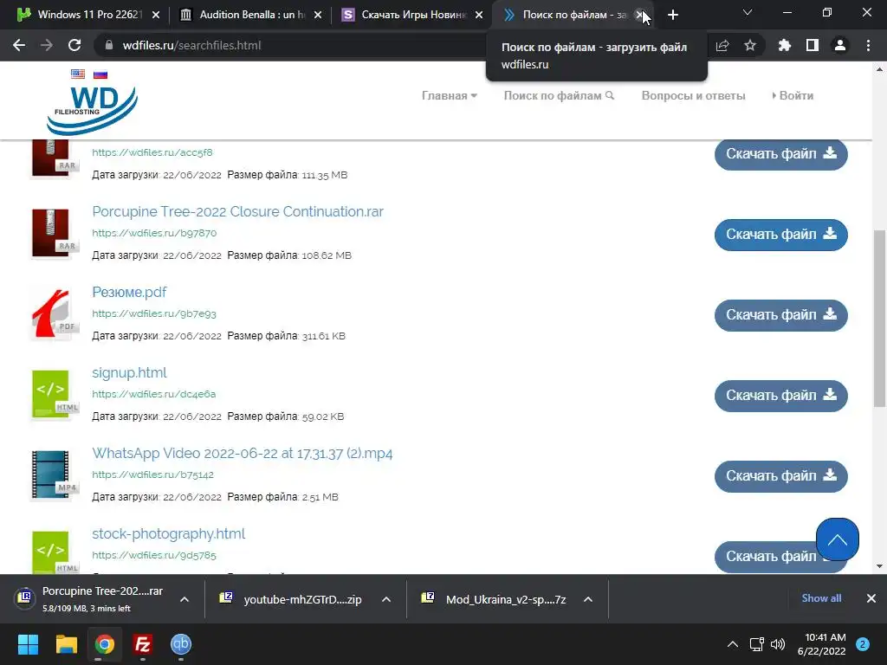Expand Mod_Ukraina 7z download options
Screen dimensions: 887x665
pos(588,599)
